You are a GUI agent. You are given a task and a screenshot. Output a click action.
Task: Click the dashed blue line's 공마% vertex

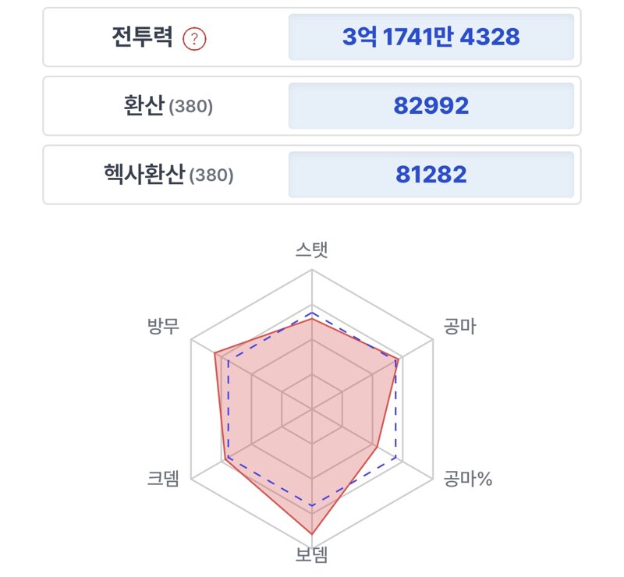pyautogui.click(x=396, y=457)
